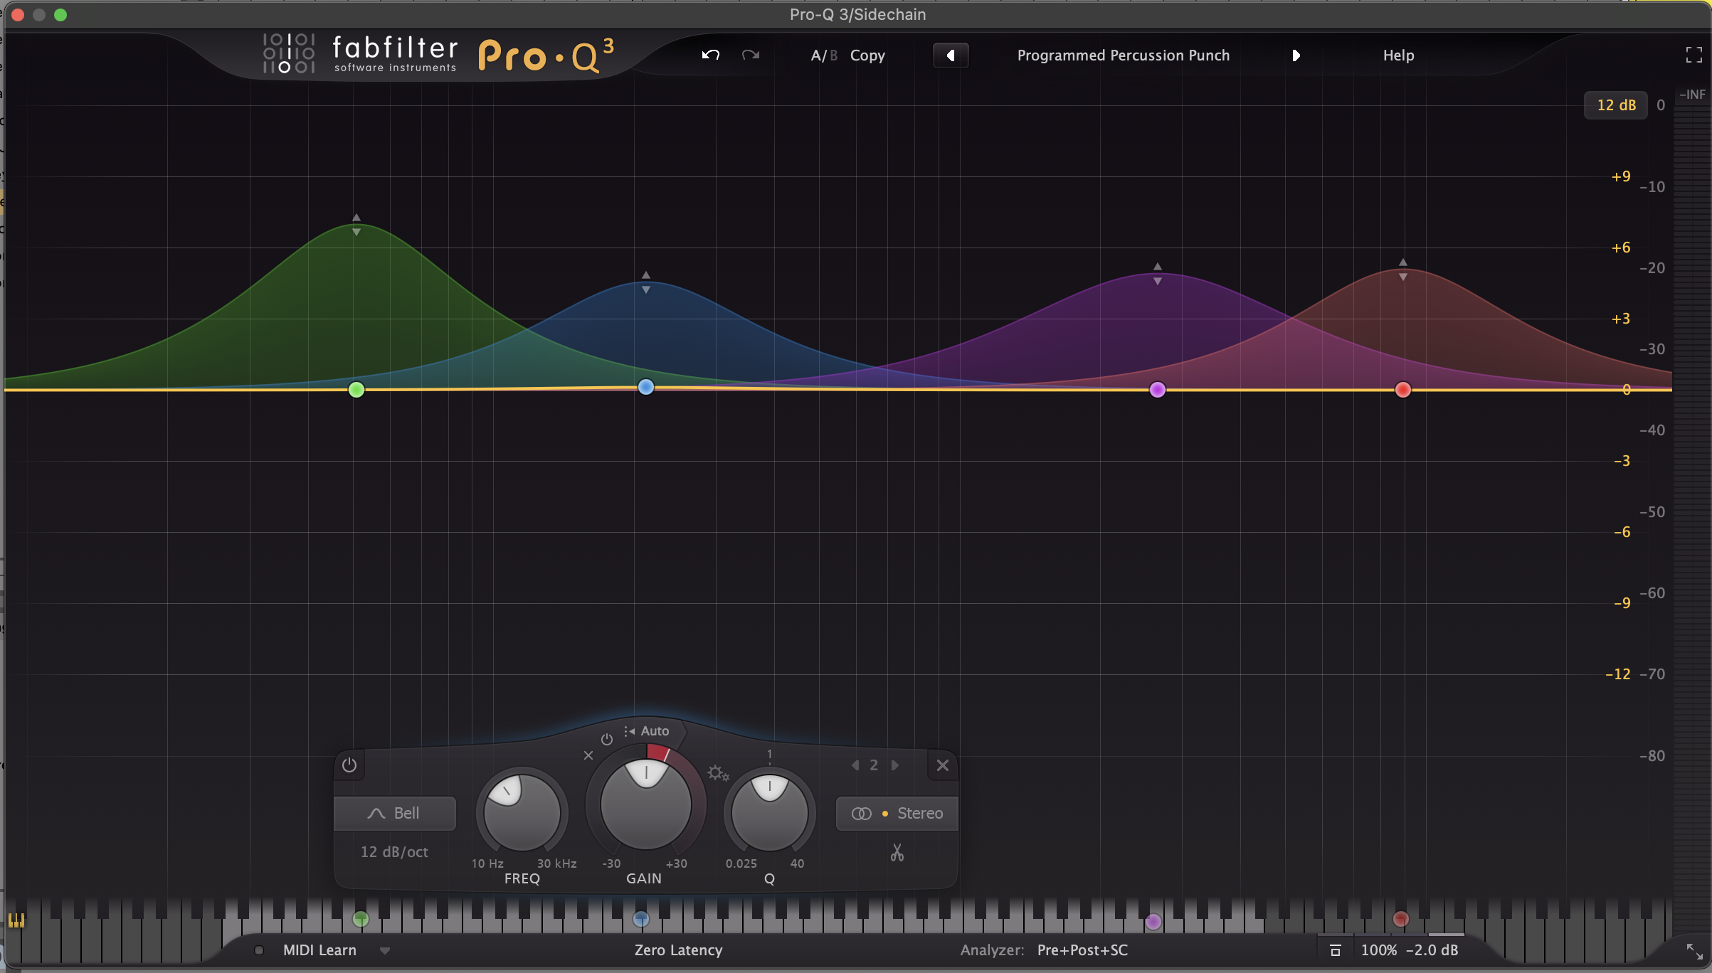
Task: Open the Bell filter shape dropdown
Action: (395, 813)
